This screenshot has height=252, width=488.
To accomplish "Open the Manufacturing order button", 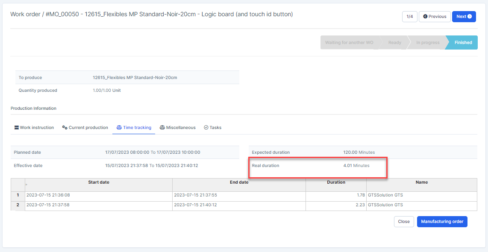I will pos(442,222).
